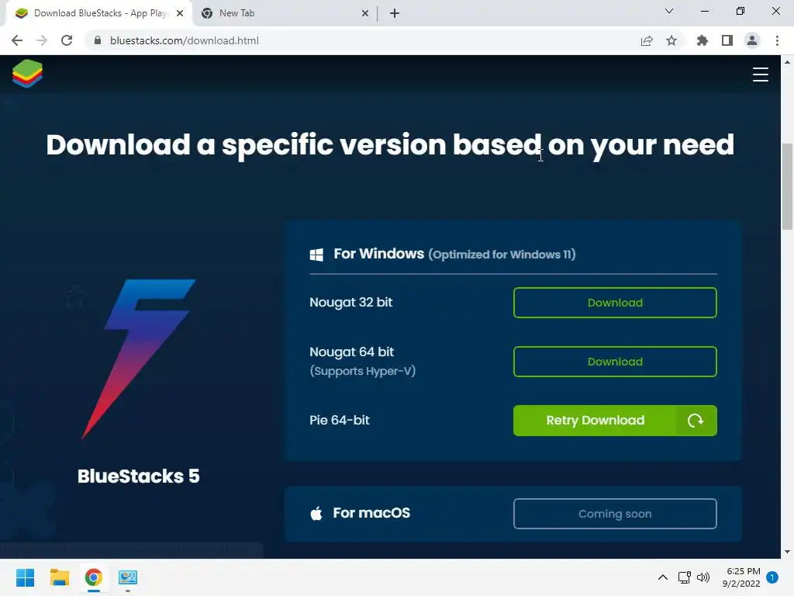Close the Download BlueStacks tab
Image resolution: width=794 pixels, height=596 pixels.
click(180, 13)
